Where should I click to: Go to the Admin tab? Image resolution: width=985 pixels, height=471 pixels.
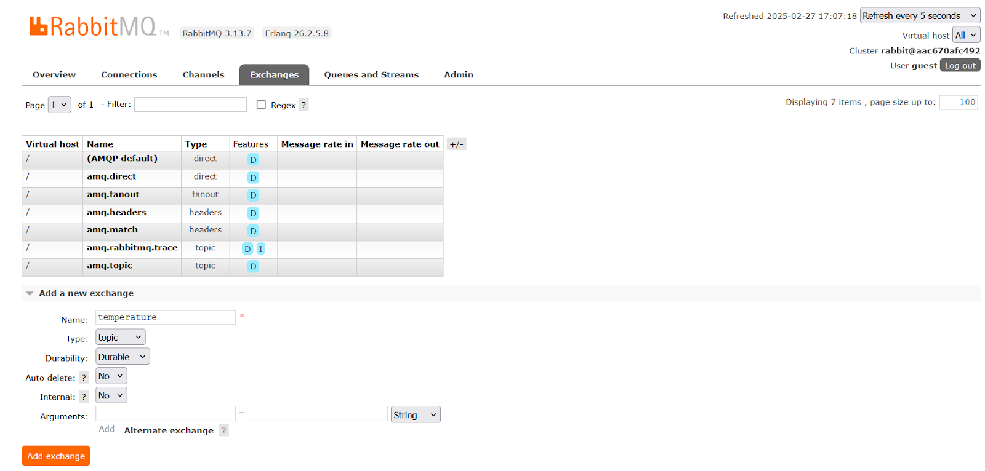coord(459,75)
